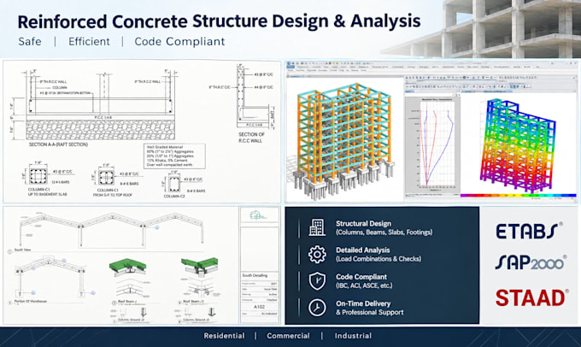The width and height of the screenshot is (581, 347).
Task: Click the clock icon beside On-Time Delivery
Action: (x=317, y=308)
